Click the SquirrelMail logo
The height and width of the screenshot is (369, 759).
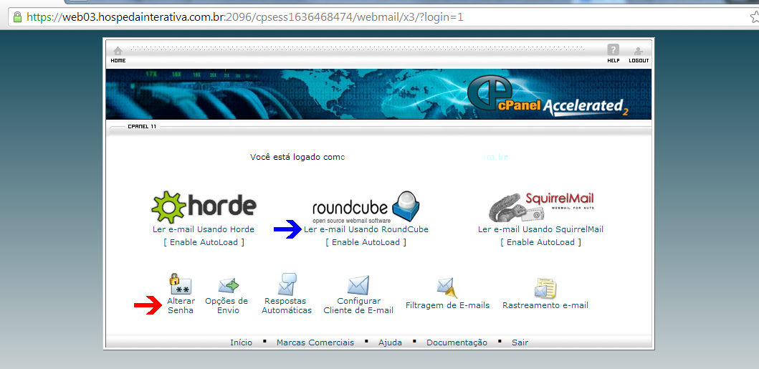click(x=541, y=206)
